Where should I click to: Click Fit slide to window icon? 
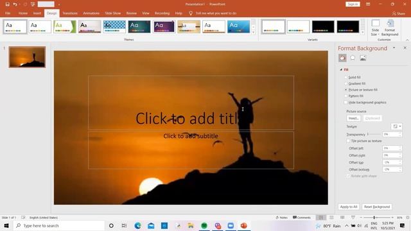[408, 218]
